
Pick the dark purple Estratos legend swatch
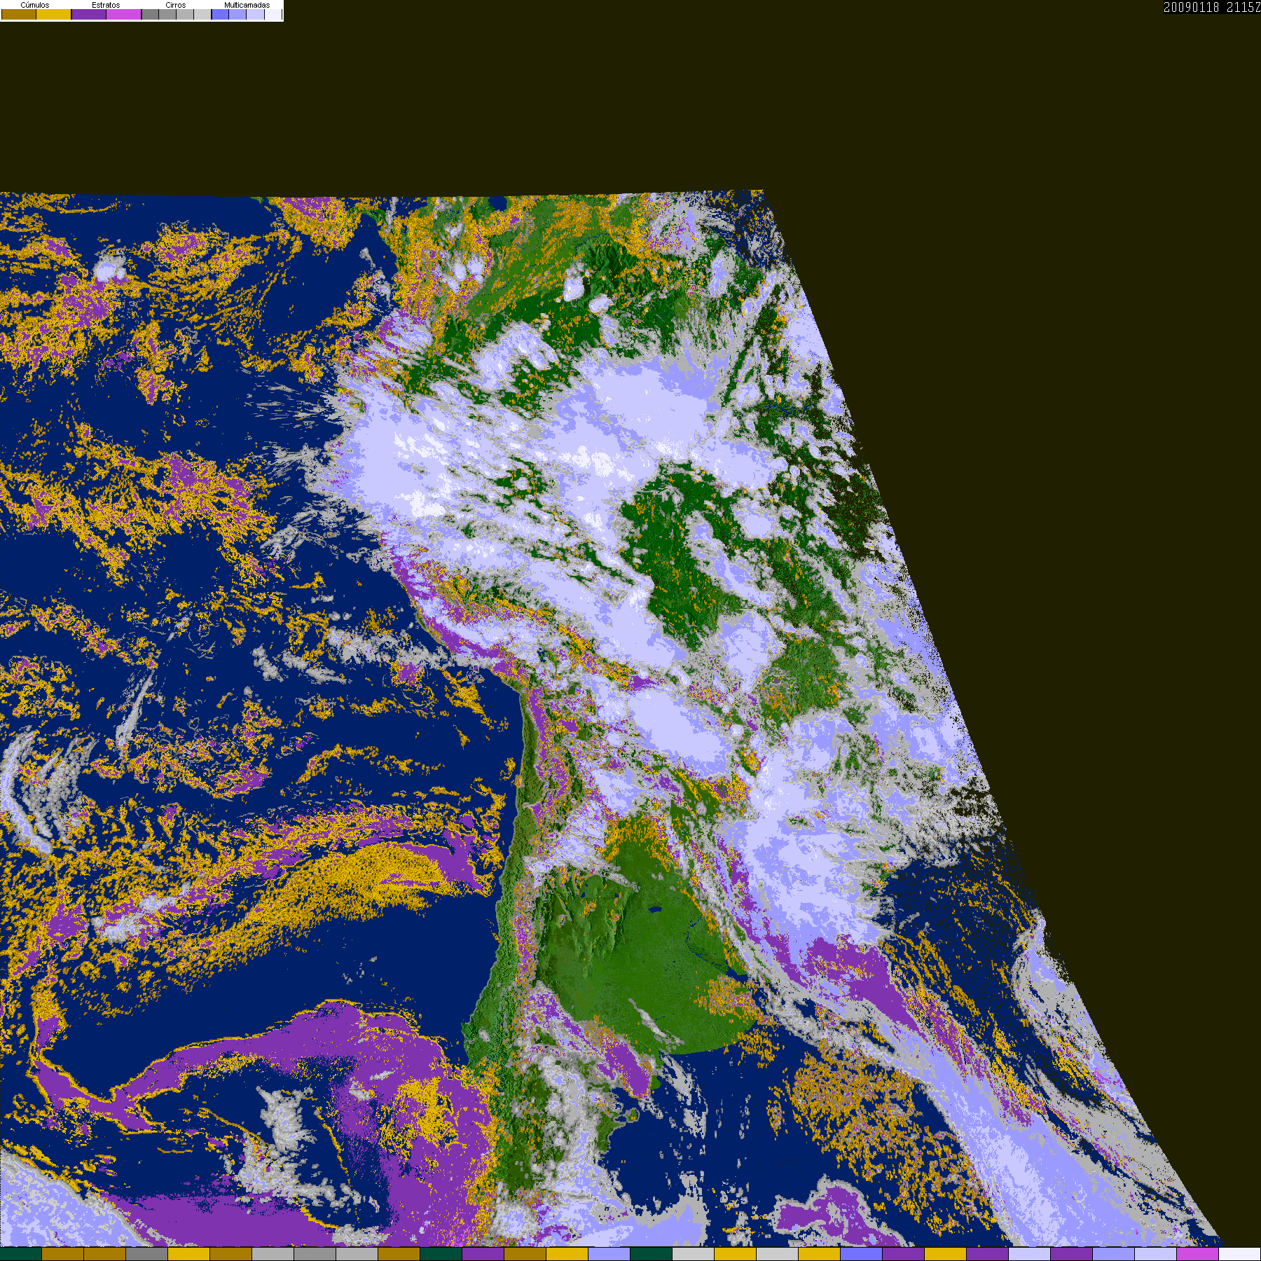click(89, 15)
